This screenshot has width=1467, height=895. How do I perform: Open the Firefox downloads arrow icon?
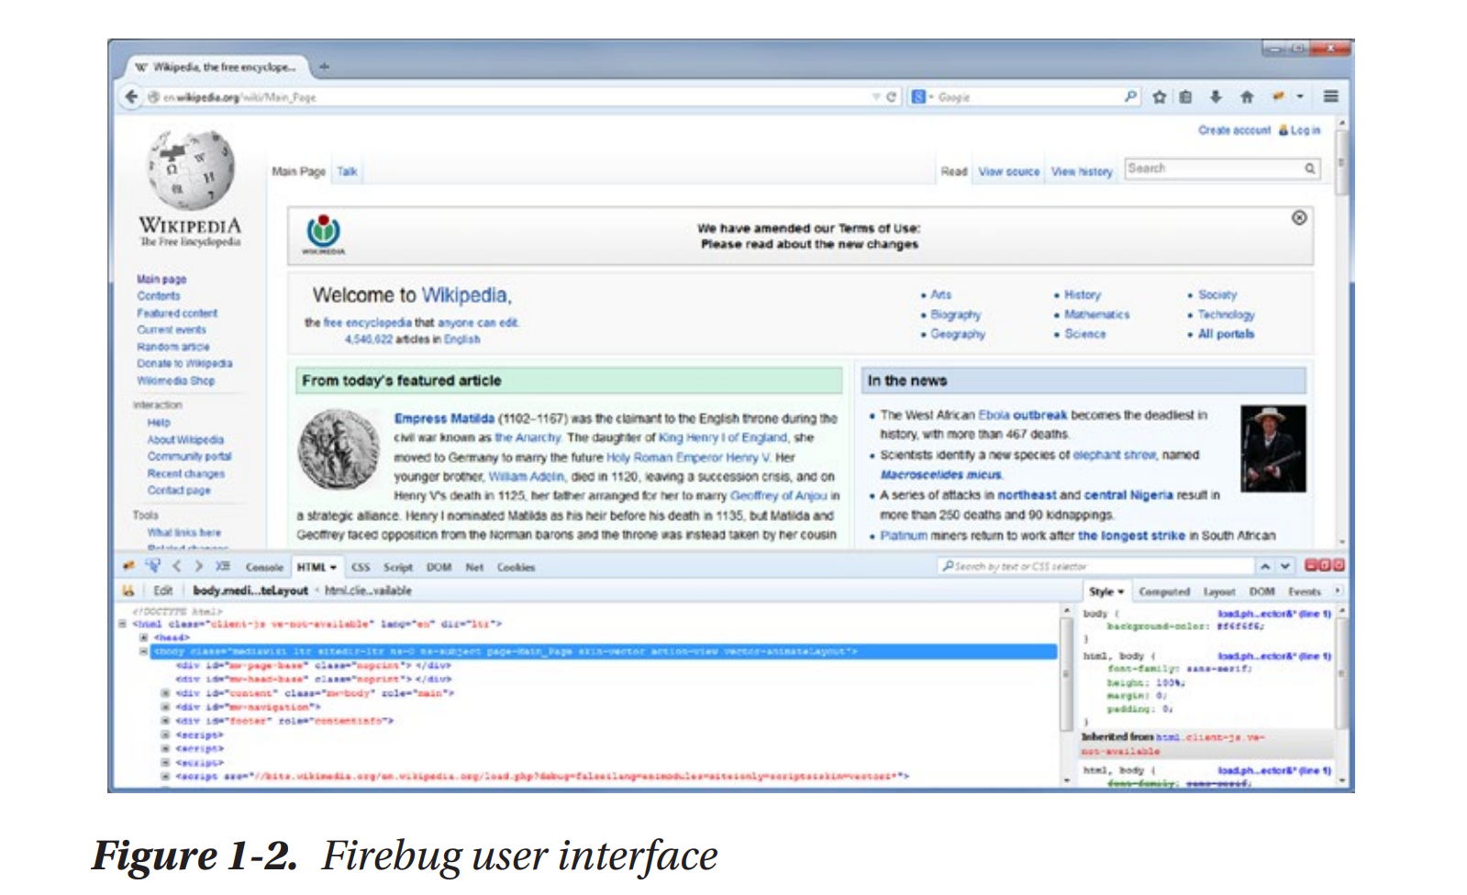click(1216, 96)
